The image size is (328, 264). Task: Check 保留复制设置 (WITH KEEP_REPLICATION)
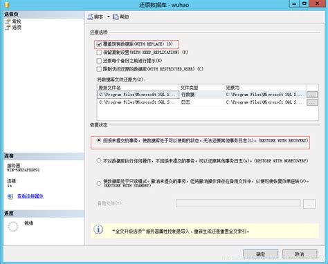(x=99, y=53)
